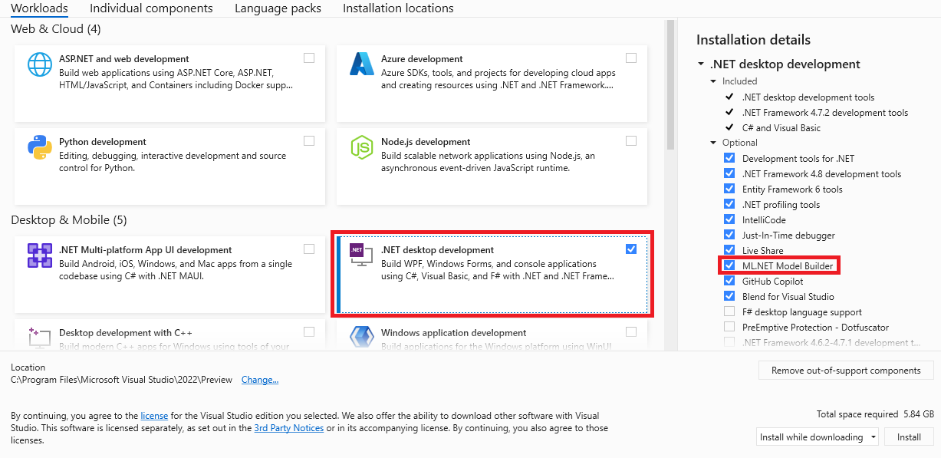The height and width of the screenshot is (458, 941).
Task: Click the Installation locations tab
Action: click(x=397, y=8)
